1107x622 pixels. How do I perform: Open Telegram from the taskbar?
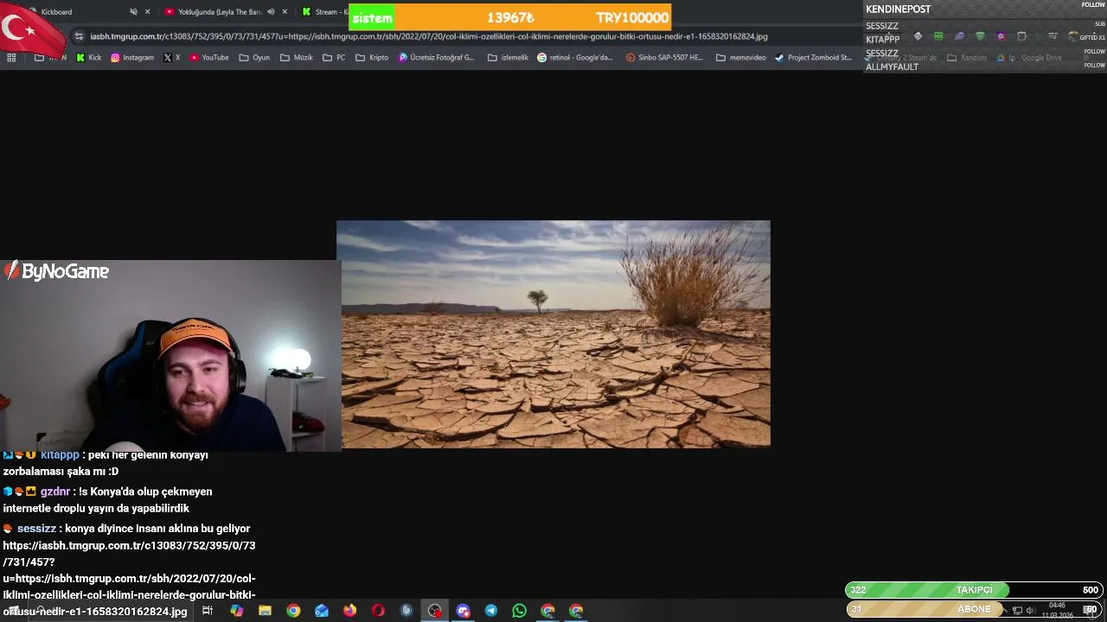[x=491, y=611]
